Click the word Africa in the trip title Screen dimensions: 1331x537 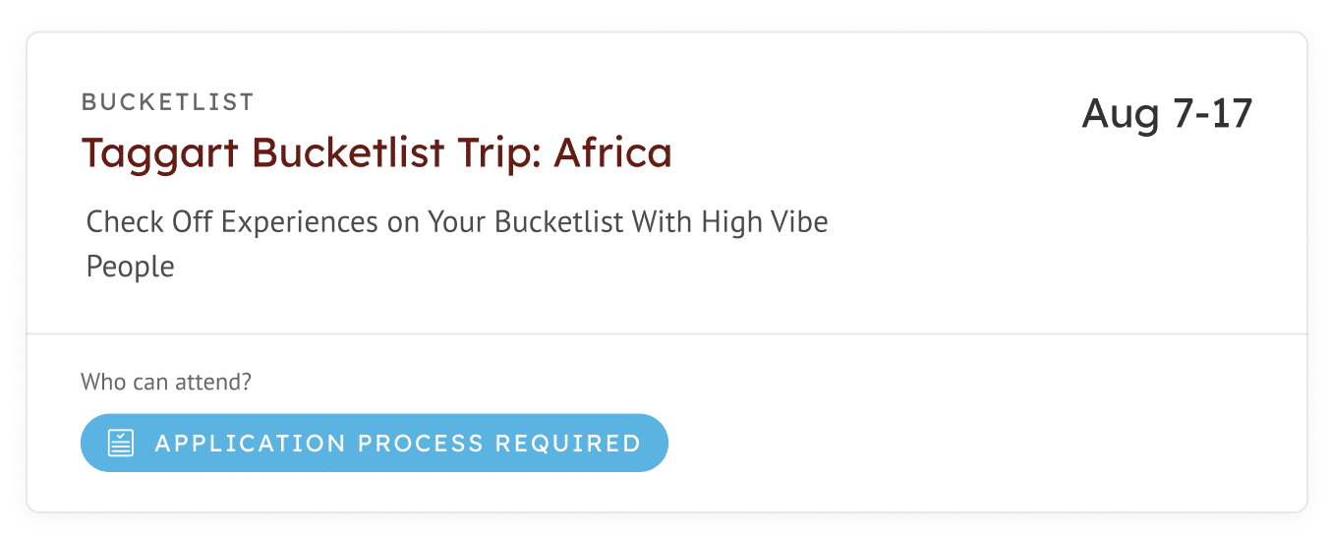click(612, 152)
